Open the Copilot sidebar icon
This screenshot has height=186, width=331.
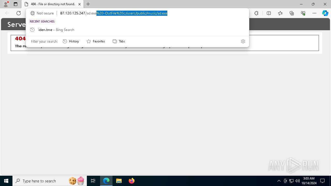(325, 13)
